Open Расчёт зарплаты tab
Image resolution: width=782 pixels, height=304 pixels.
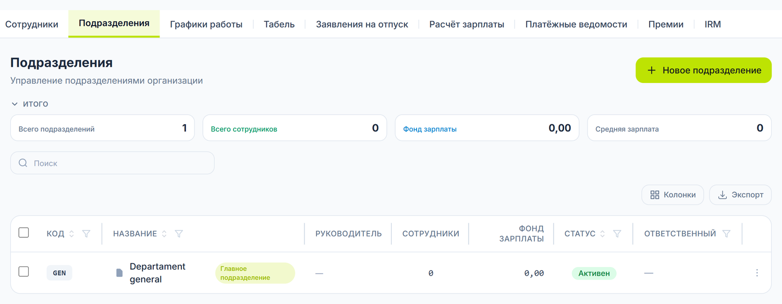coord(467,24)
